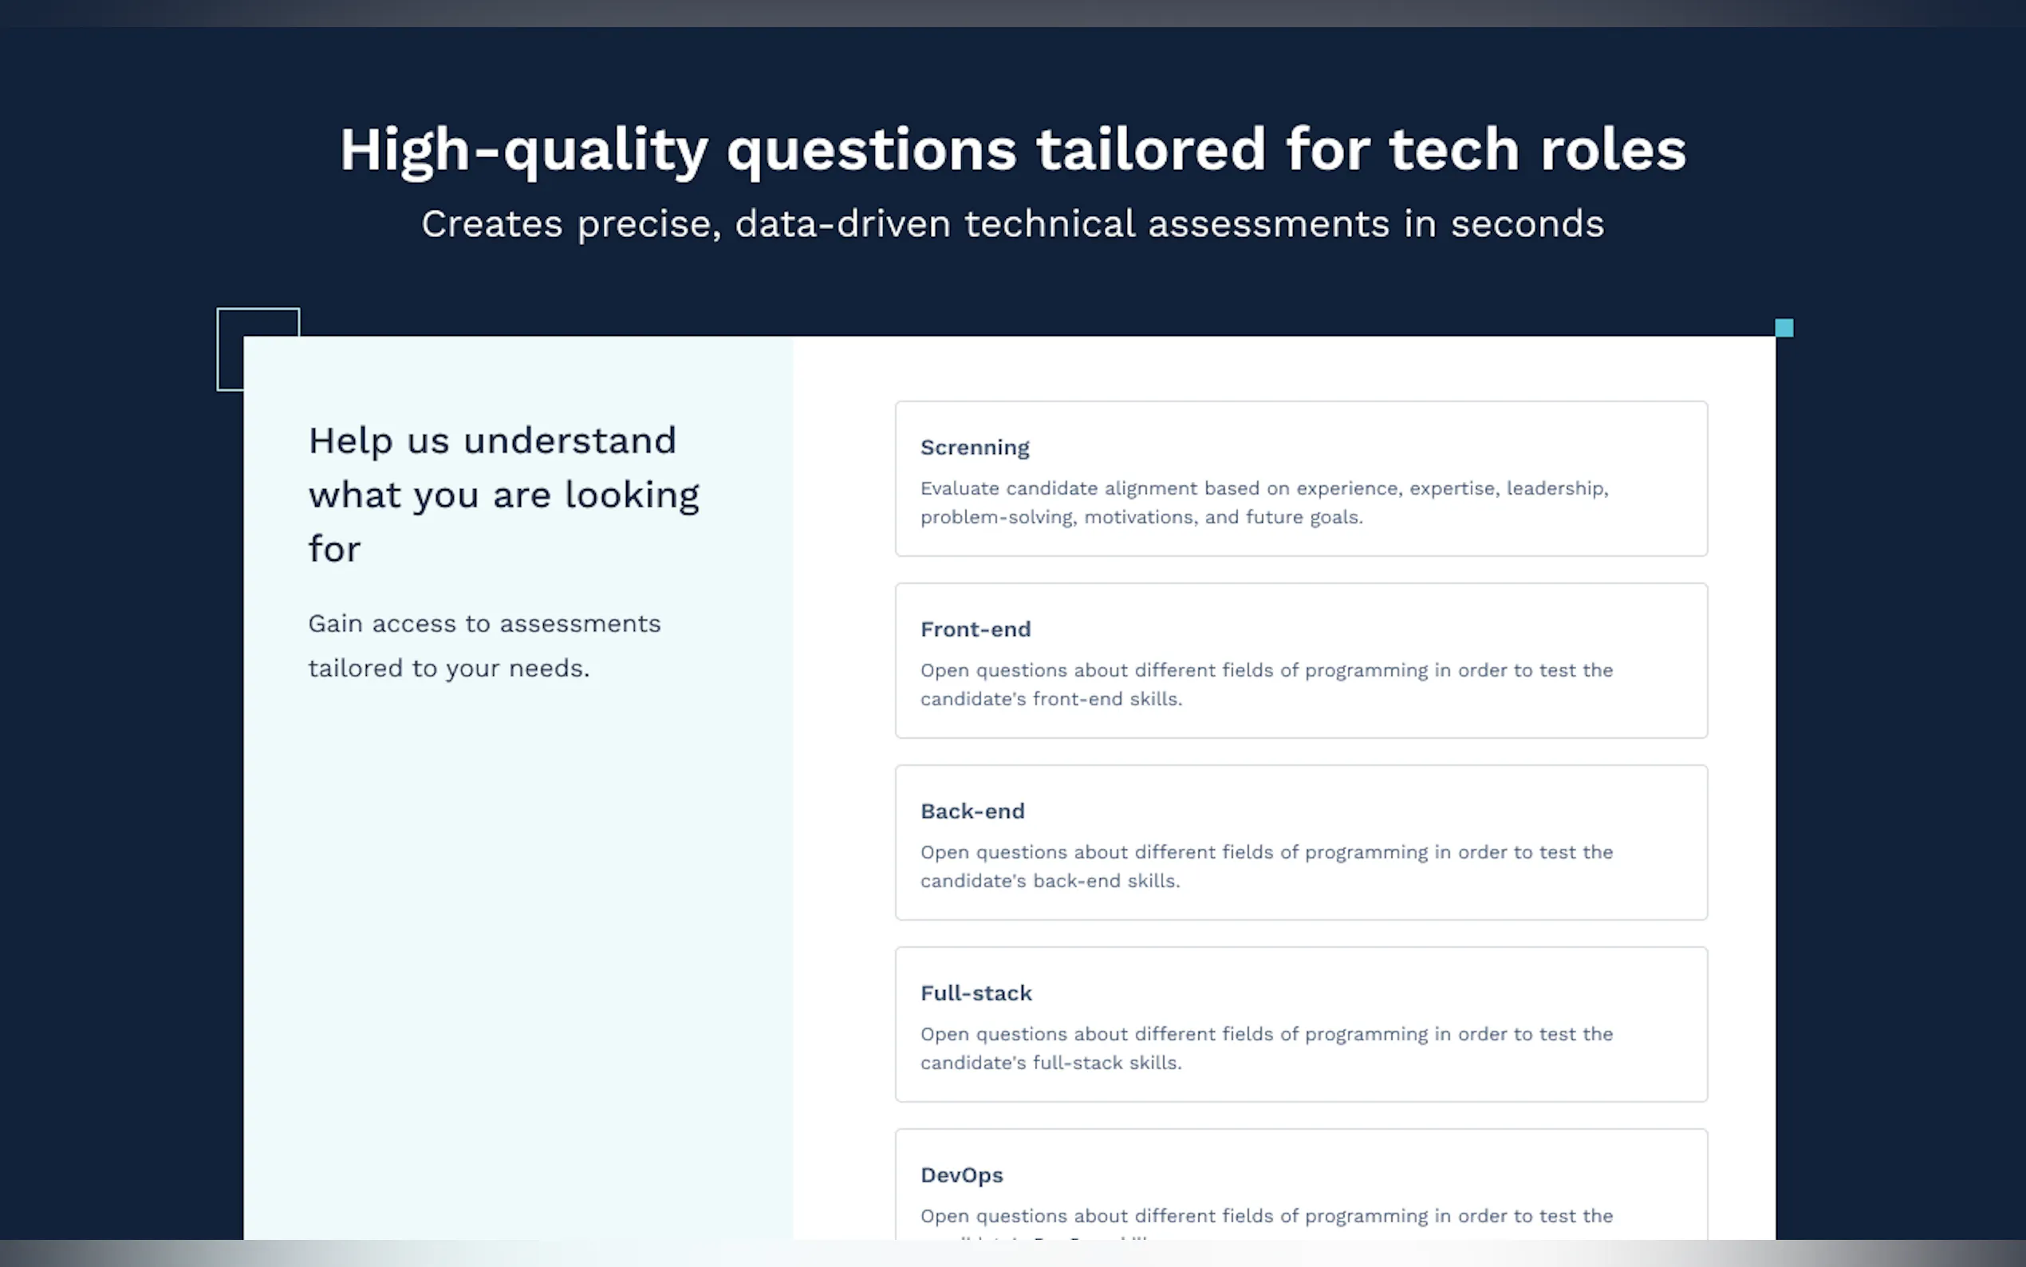Click the 'Gain access to assessments' paragraph
This screenshot has width=2026, height=1267.
click(x=484, y=645)
